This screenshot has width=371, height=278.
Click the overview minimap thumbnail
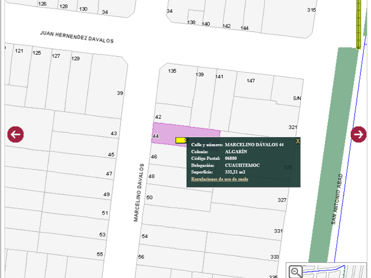(x=336, y=270)
